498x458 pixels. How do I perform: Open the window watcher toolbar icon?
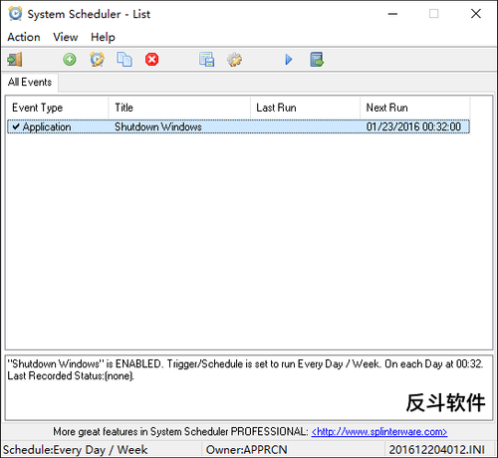click(206, 60)
